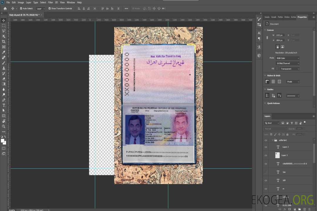Select the Crop tool
317x211 pixels.
point(4,42)
